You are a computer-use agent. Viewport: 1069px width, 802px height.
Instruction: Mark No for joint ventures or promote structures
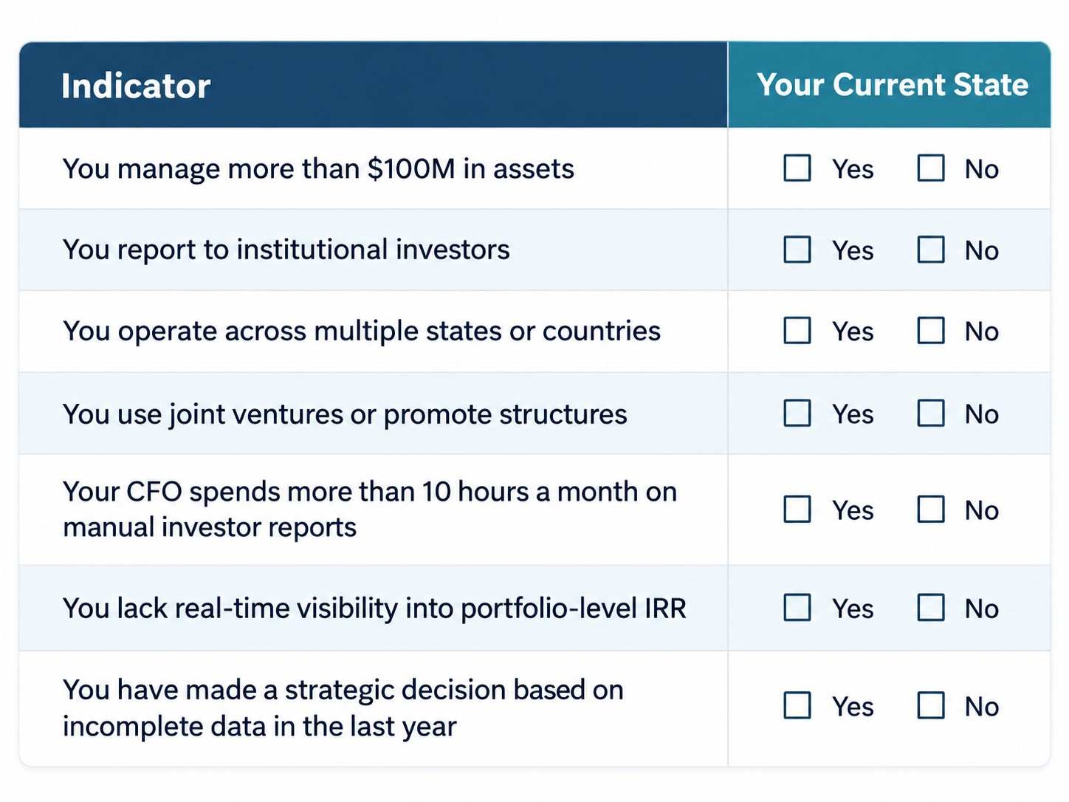point(930,414)
